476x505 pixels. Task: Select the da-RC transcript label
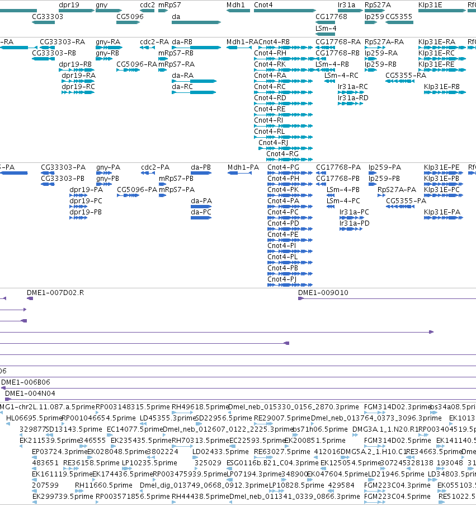[182, 87]
